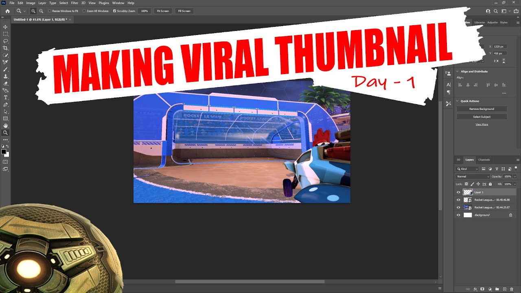This screenshot has height=293, width=521.
Task: Open the Opacity slider dropdown arrow
Action: click(514, 177)
